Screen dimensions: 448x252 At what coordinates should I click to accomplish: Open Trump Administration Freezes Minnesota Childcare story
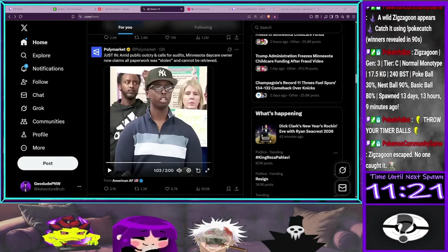(294, 58)
